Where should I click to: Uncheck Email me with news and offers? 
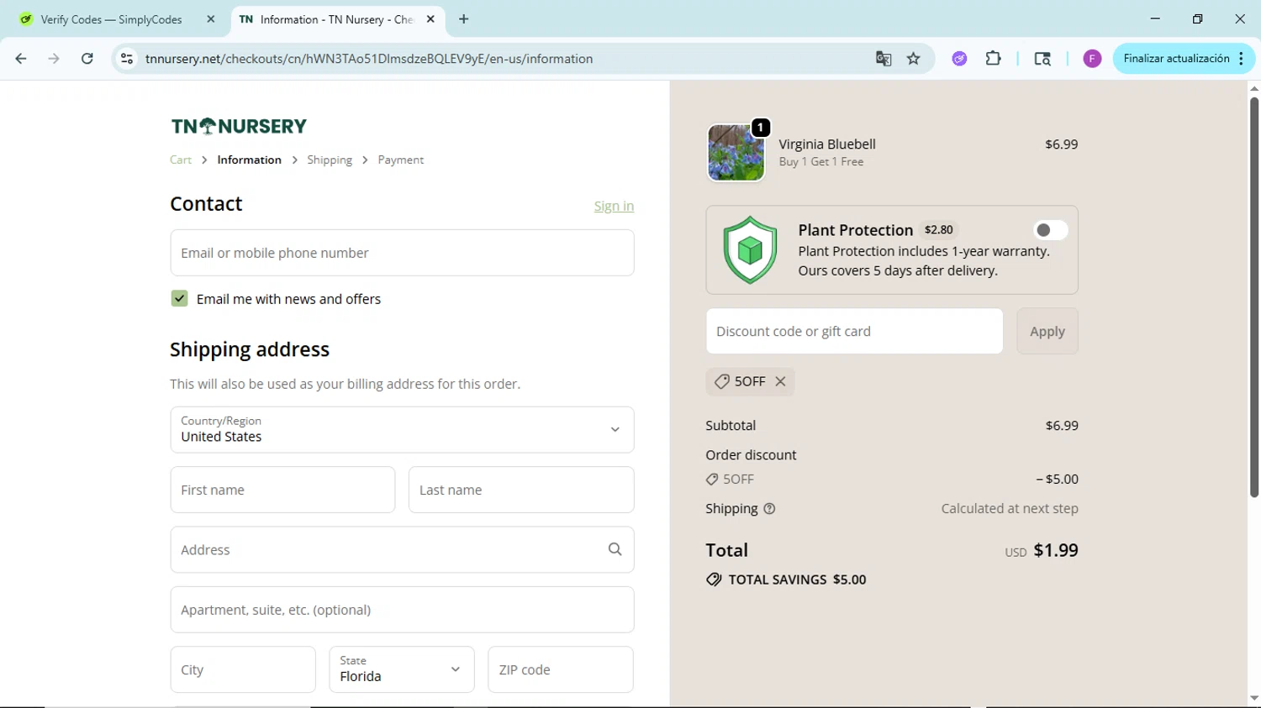pyautogui.click(x=179, y=299)
